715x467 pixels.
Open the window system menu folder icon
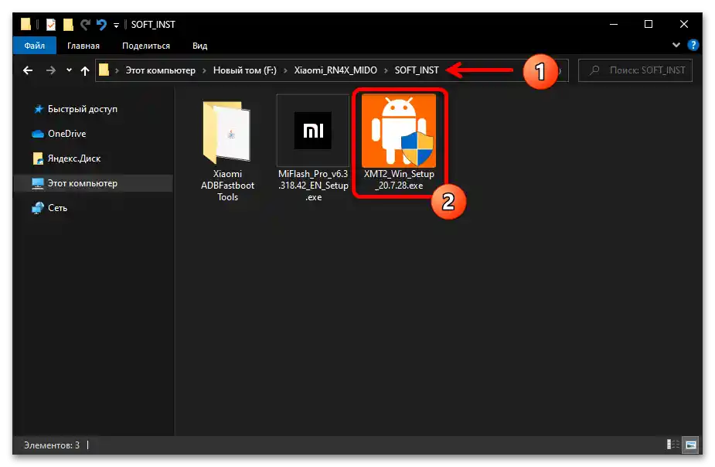(26, 24)
